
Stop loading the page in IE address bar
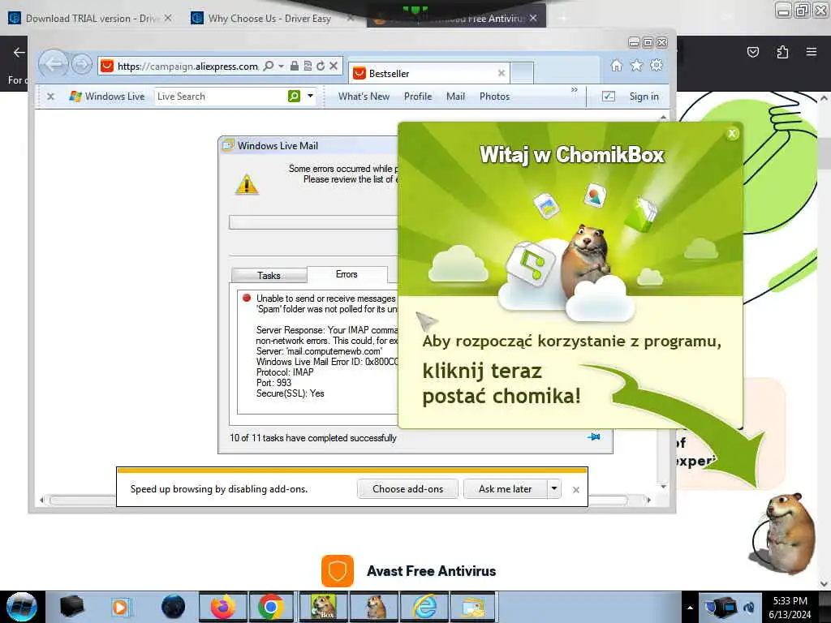[334, 66]
